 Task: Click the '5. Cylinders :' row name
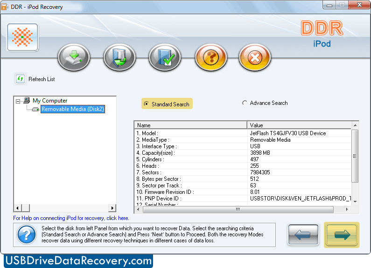click(150, 159)
